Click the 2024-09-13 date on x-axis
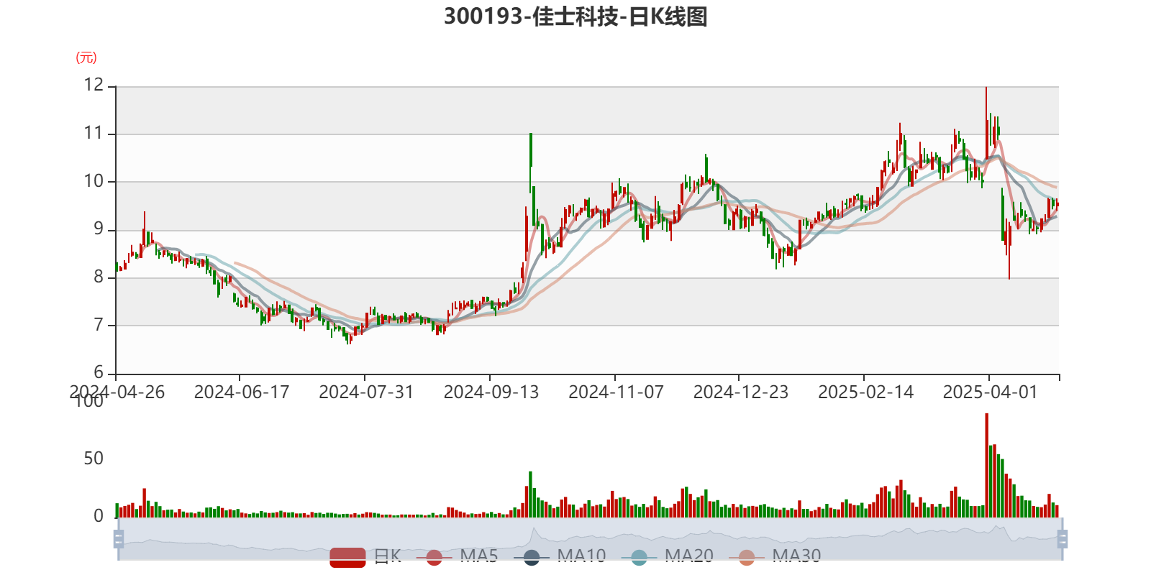Screen dimensions: 1151x575 [x=491, y=392]
